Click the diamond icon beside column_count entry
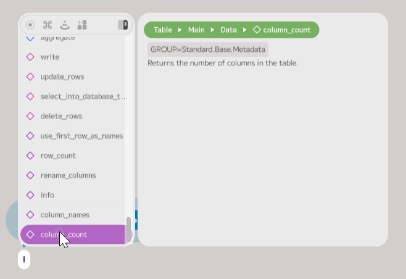Screen dimensions: 406x279 (30, 235)
